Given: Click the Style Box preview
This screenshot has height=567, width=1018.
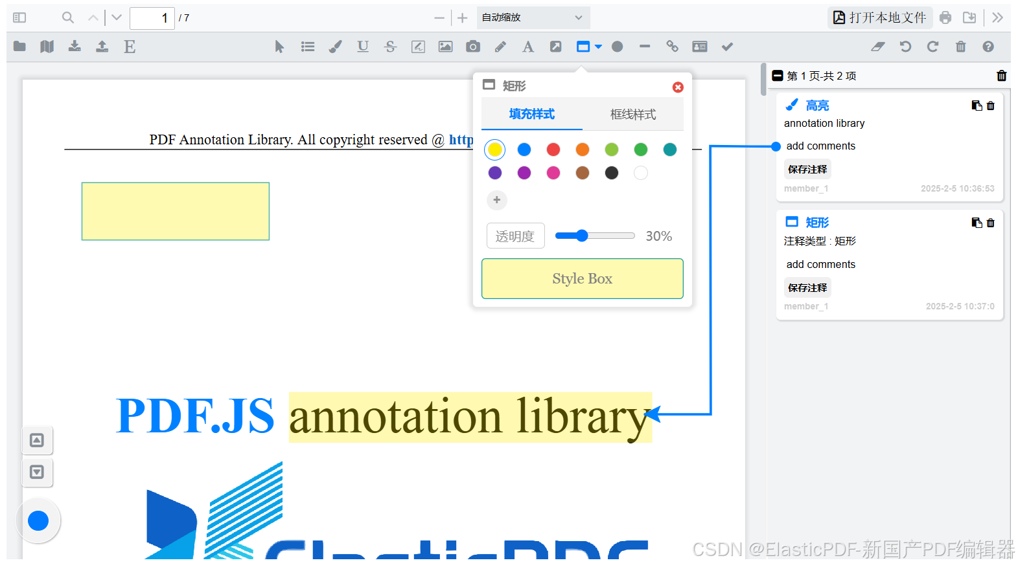Looking at the screenshot, I should point(583,279).
